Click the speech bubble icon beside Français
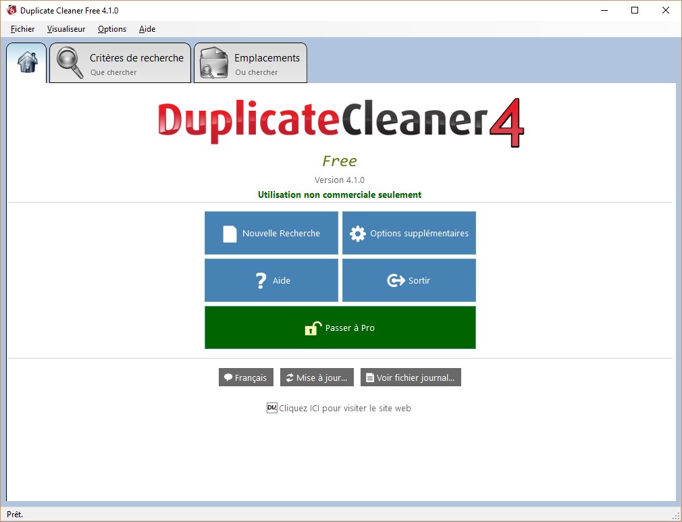This screenshot has width=682, height=522. tap(228, 377)
